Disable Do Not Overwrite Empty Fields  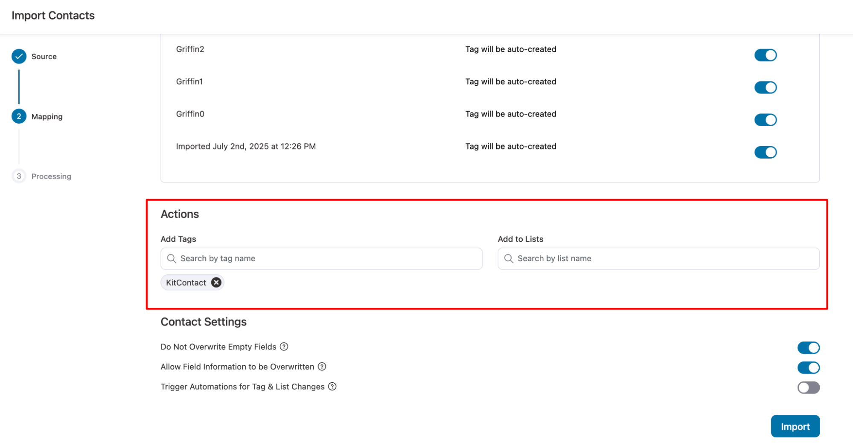click(808, 348)
